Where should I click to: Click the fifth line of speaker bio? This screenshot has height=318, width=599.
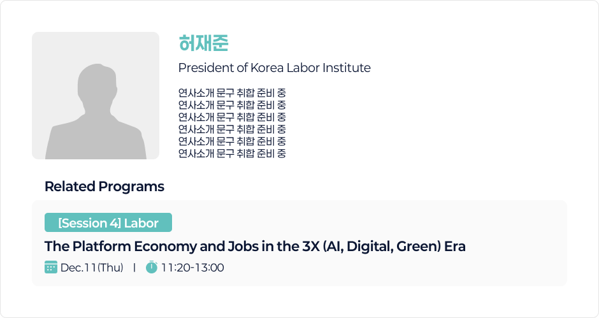232,141
